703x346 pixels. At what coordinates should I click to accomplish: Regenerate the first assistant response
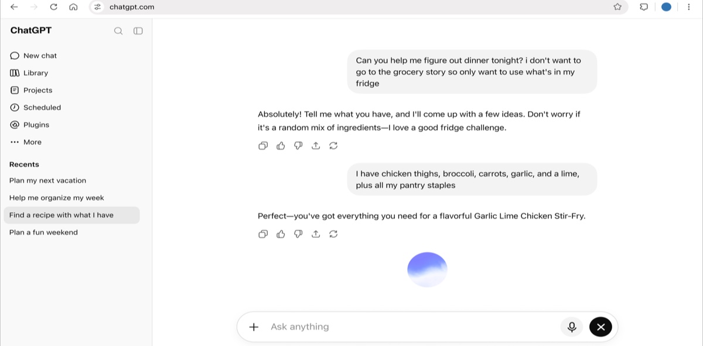(x=333, y=146)
